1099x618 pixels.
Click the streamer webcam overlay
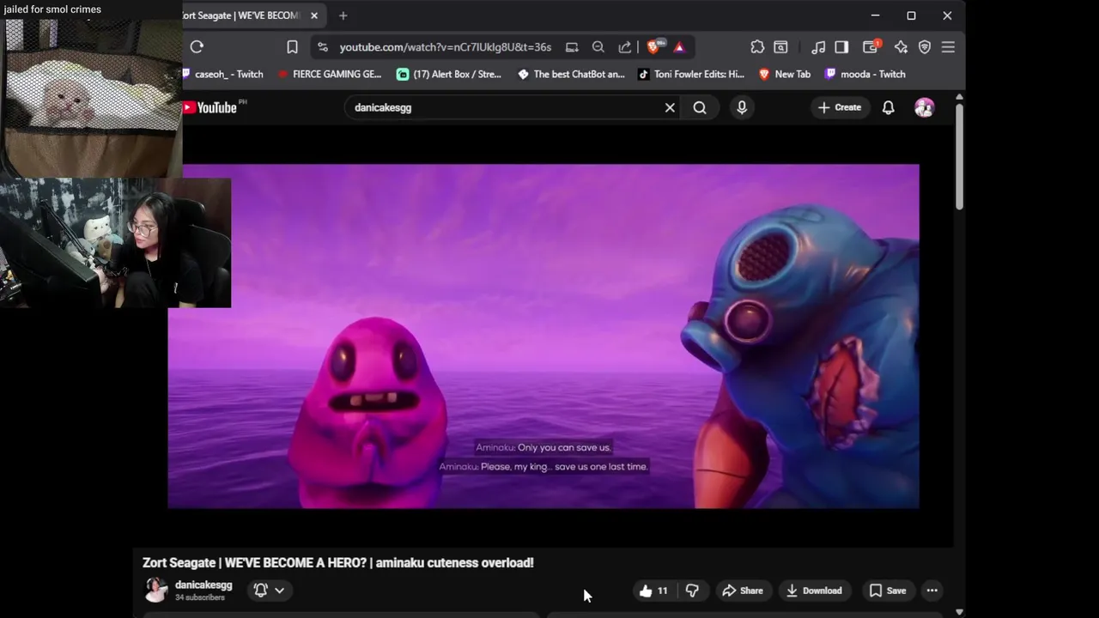tap(115, 243)
